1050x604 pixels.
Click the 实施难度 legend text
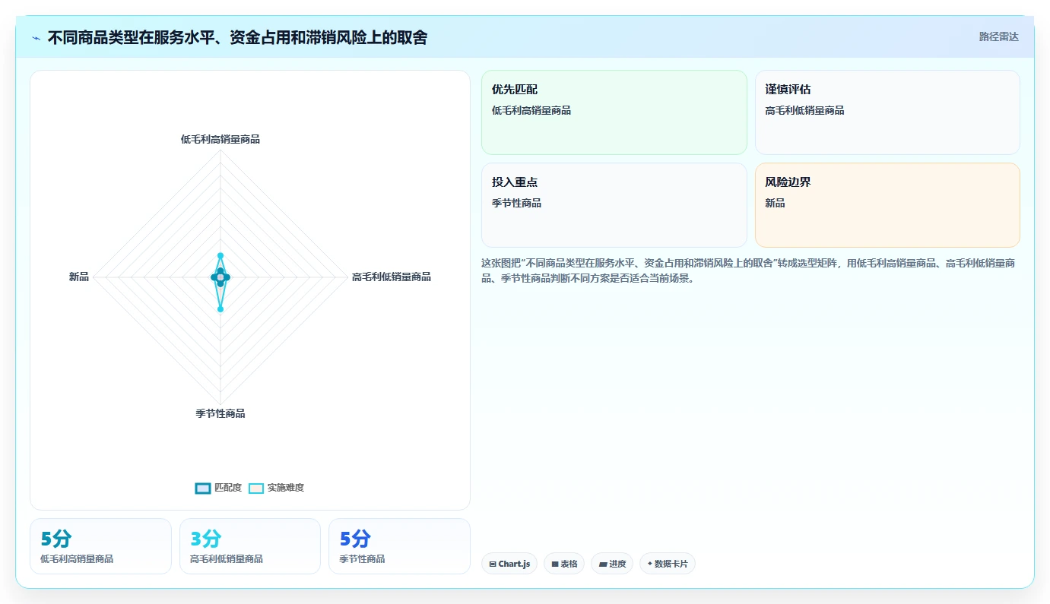coord(285,488)
